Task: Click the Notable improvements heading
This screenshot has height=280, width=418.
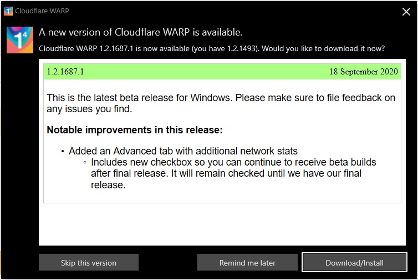Action: click(135, 130)
